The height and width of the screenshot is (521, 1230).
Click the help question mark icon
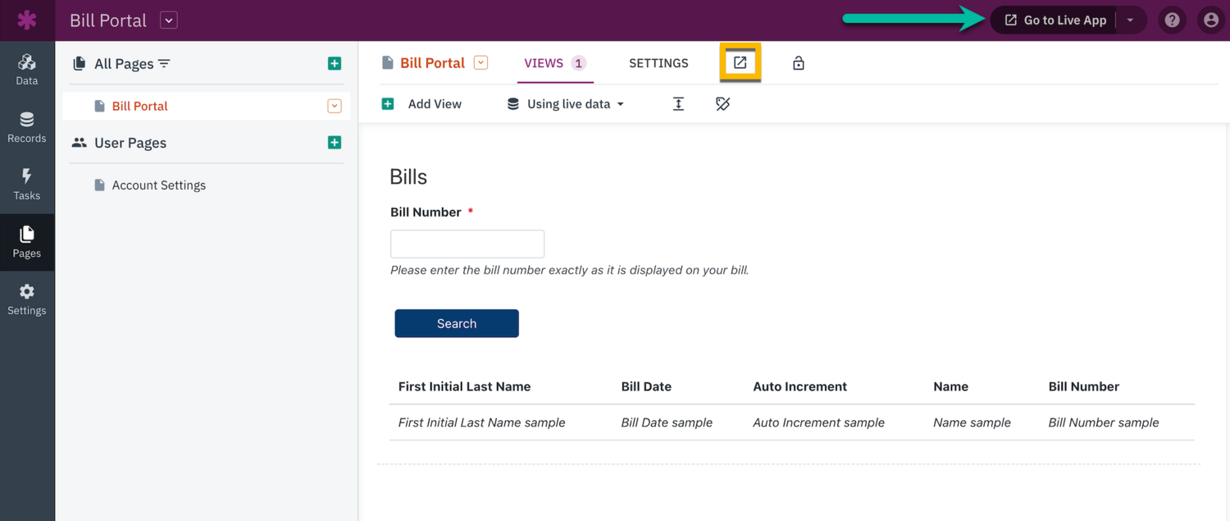1172,20
